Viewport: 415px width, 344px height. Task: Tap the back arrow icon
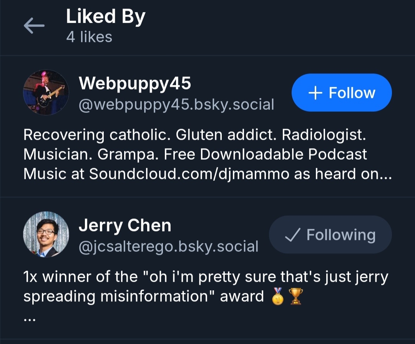(34, 26)
